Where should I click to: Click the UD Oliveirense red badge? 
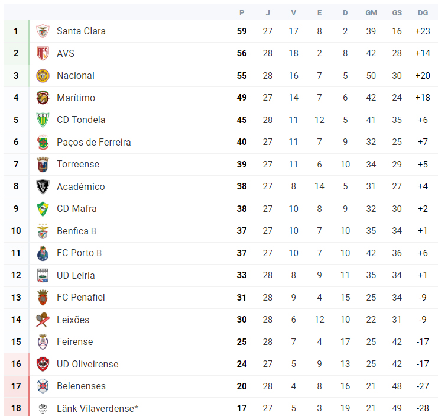(43, 364)
